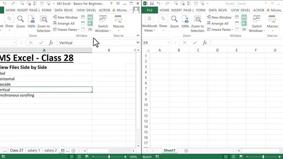The image size is (283, 159).
Task: Open HOME tab in left window
Action: point(11,10)
